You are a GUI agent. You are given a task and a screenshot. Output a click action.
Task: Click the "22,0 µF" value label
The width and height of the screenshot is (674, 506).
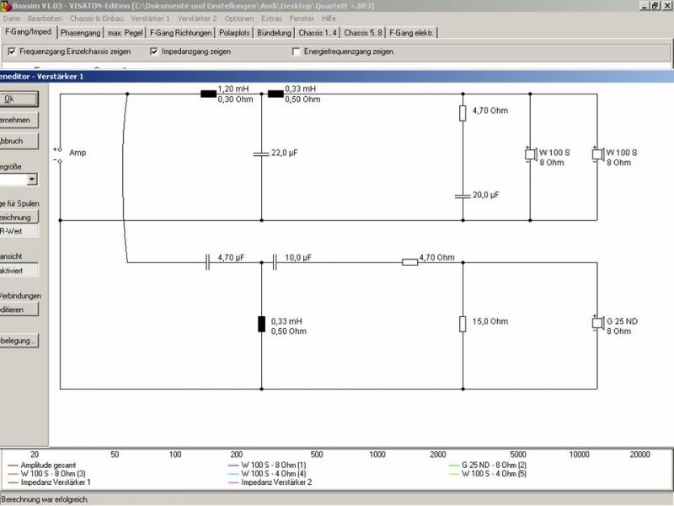284,153
